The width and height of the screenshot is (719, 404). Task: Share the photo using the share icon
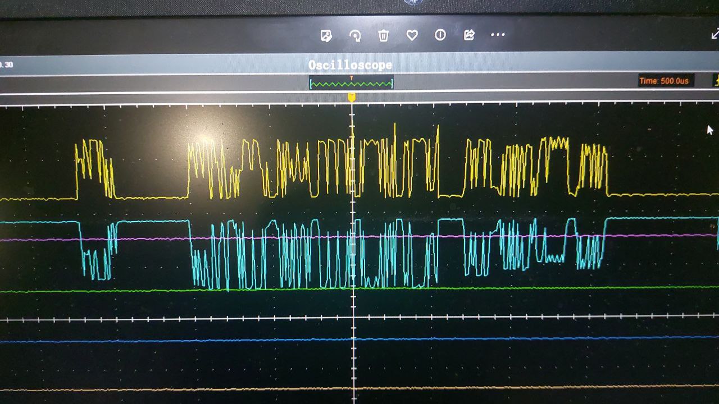coord(469,35)
